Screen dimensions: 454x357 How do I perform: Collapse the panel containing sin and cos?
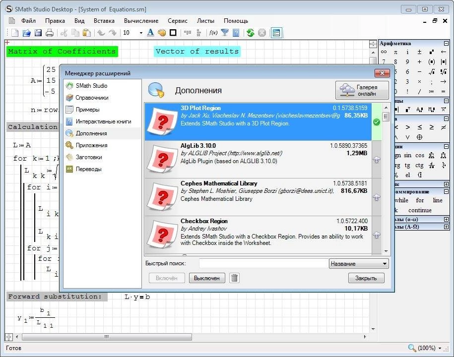click(x=446, y=147)
